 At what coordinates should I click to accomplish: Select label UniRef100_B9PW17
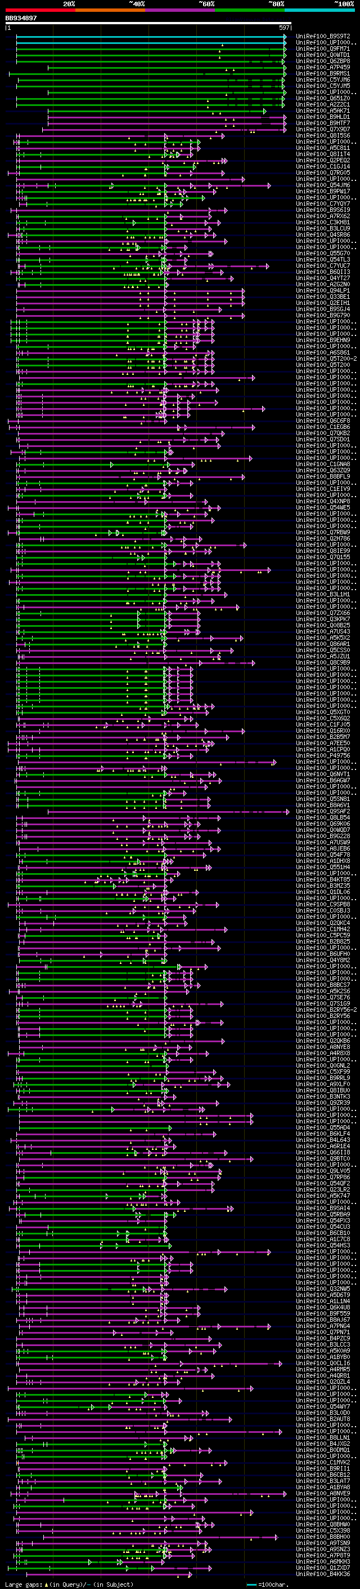323,191
